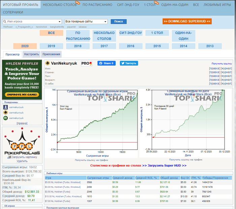Click the first vannekuryuk alias avatar icon
236x209 pixels.
(6, 107)
